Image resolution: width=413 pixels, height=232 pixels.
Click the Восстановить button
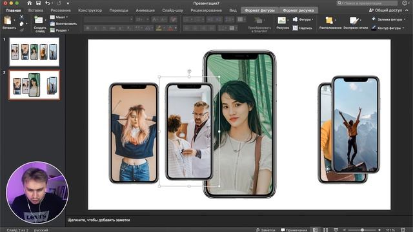(x=63, y=24)
